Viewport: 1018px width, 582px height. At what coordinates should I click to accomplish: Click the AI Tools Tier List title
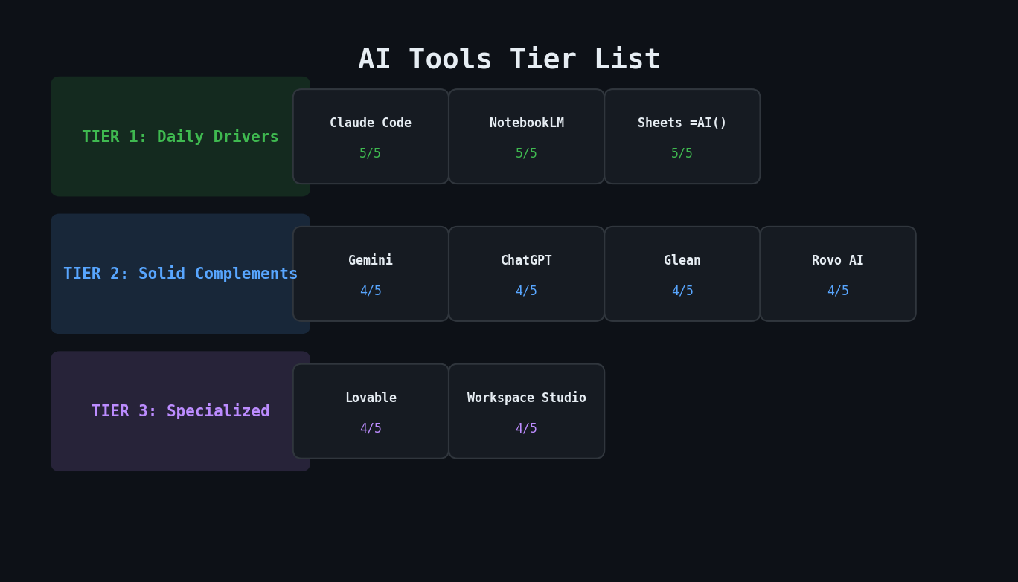[509, 58]
